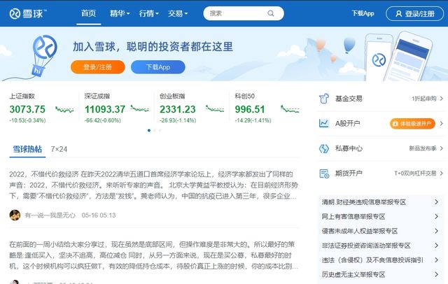
Task: Go to 首页 in the navigation
Action: coord(89,13)
